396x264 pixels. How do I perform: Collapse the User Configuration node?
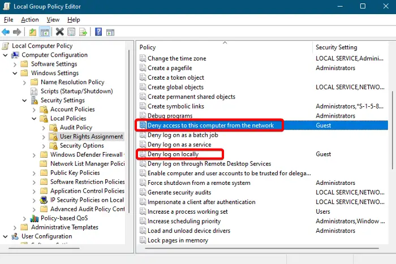point(5,236)
